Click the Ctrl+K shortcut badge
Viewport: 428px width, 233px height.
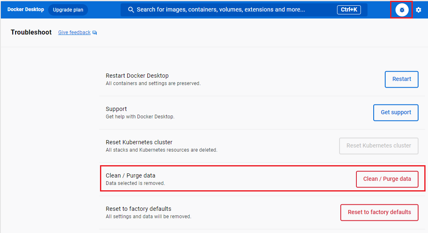(349, 10)
